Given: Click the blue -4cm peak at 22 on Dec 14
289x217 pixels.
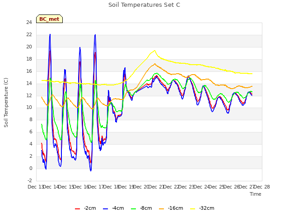Looking at the screenshot, I should pos(50,34).
